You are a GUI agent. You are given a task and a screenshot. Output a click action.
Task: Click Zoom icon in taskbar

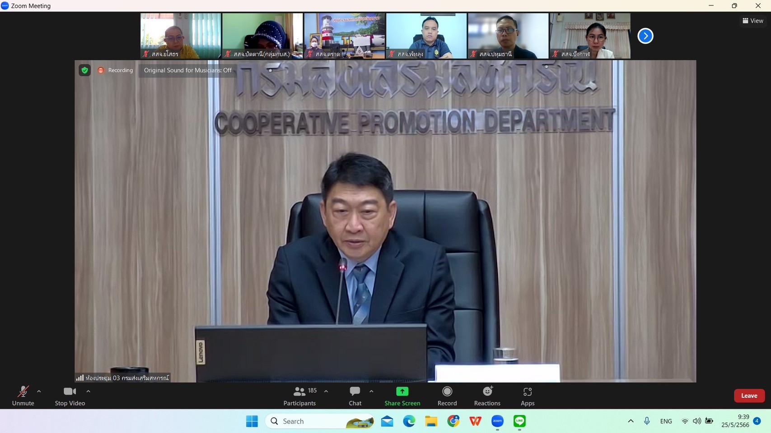click(498, 421)
